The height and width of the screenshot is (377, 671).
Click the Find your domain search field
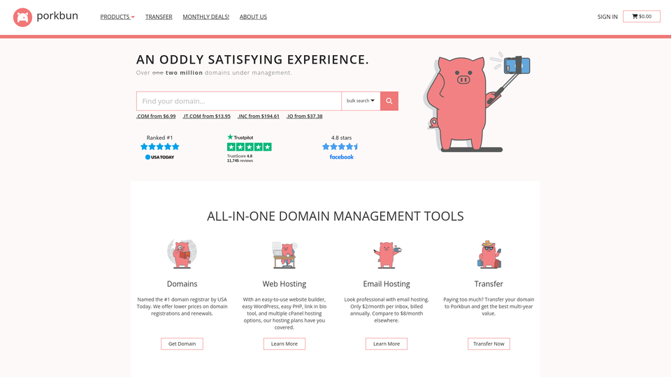pos(239,101)
